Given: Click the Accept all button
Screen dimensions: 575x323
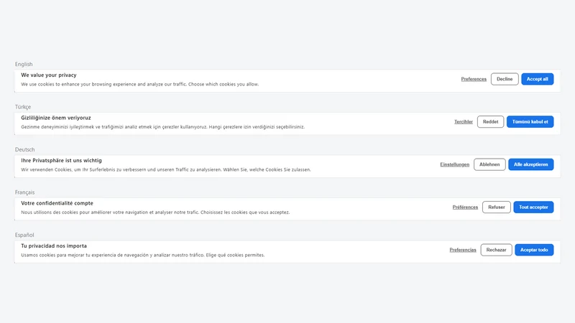Looking at the screenshot, I should pyautogui.click(x=537, y=79).
